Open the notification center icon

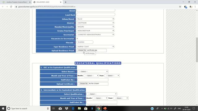click(x=194, y=108)
